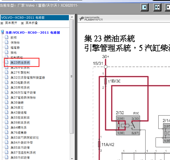This screenshot has height=160, width=170.
Task: Open 集55駐車煞車 diagram
Action: tap(20, 117)
